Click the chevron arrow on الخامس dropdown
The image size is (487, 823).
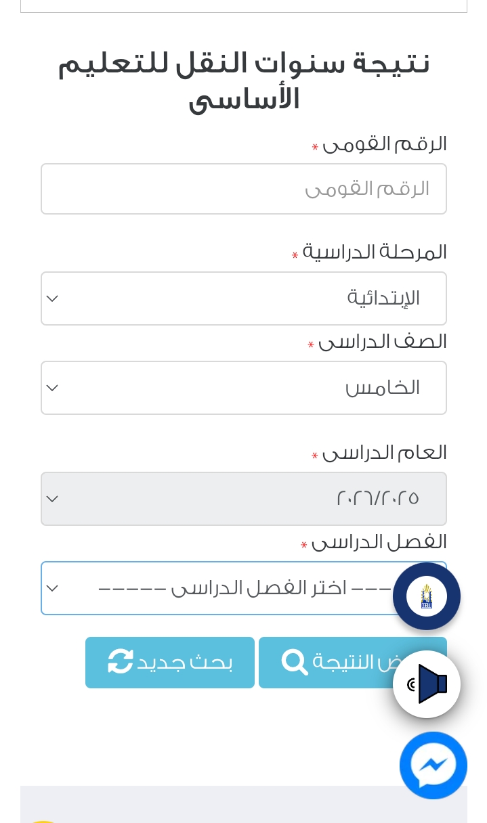click(x=53, y=388)
